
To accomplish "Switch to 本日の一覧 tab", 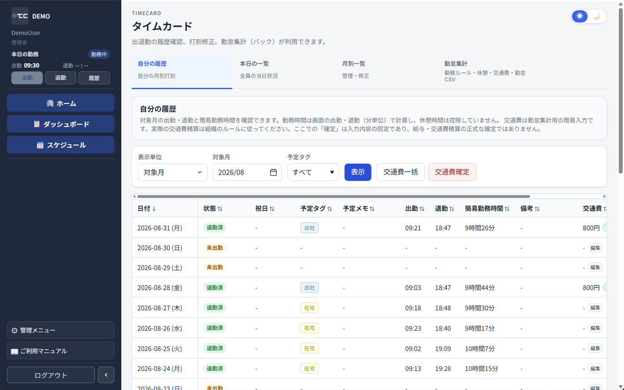I will pos(283,71).
